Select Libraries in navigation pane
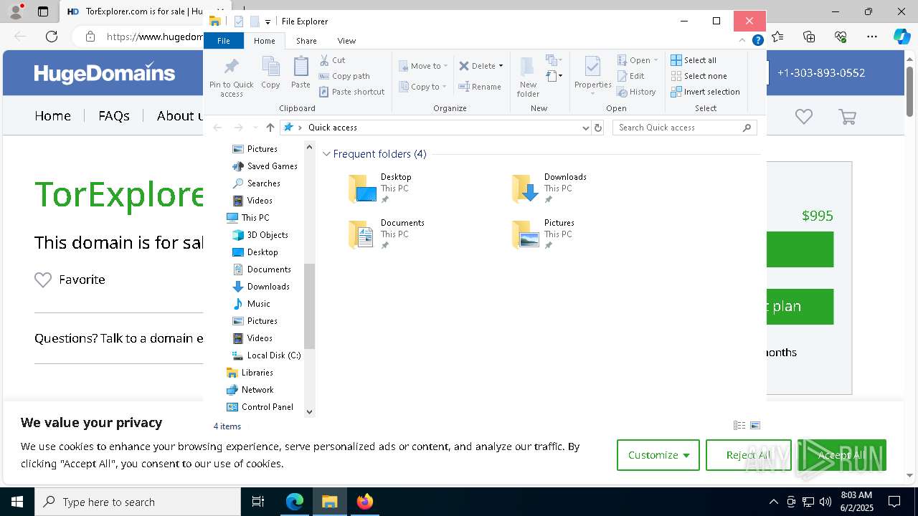This screenshot has height=516, width=918. click(x=250, y=373)
